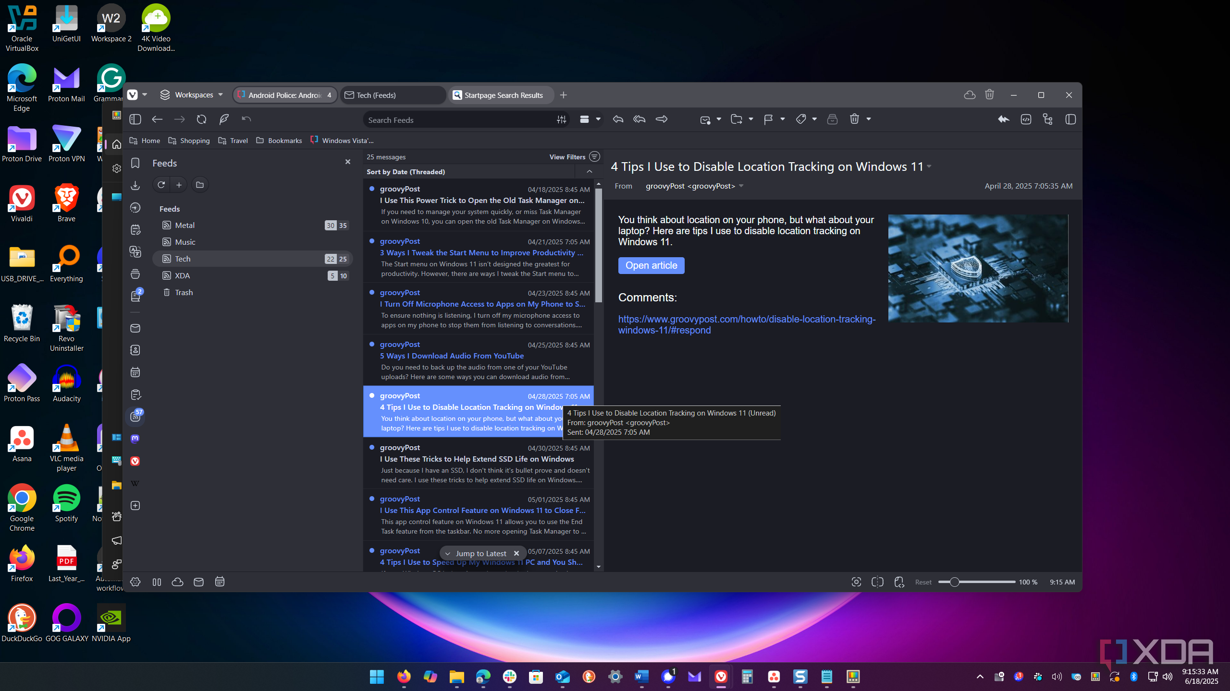Image resolution: width=1230 pixels, height=691 pixels.
Task: Toggle the right-side mail panel layout icon
Action: click(1070, 119)
